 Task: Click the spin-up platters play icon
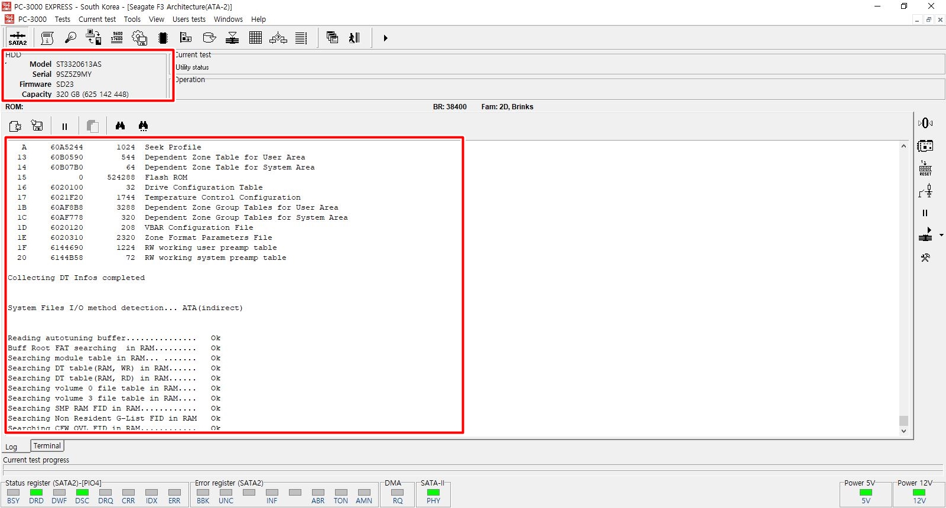tap(925, 235)
